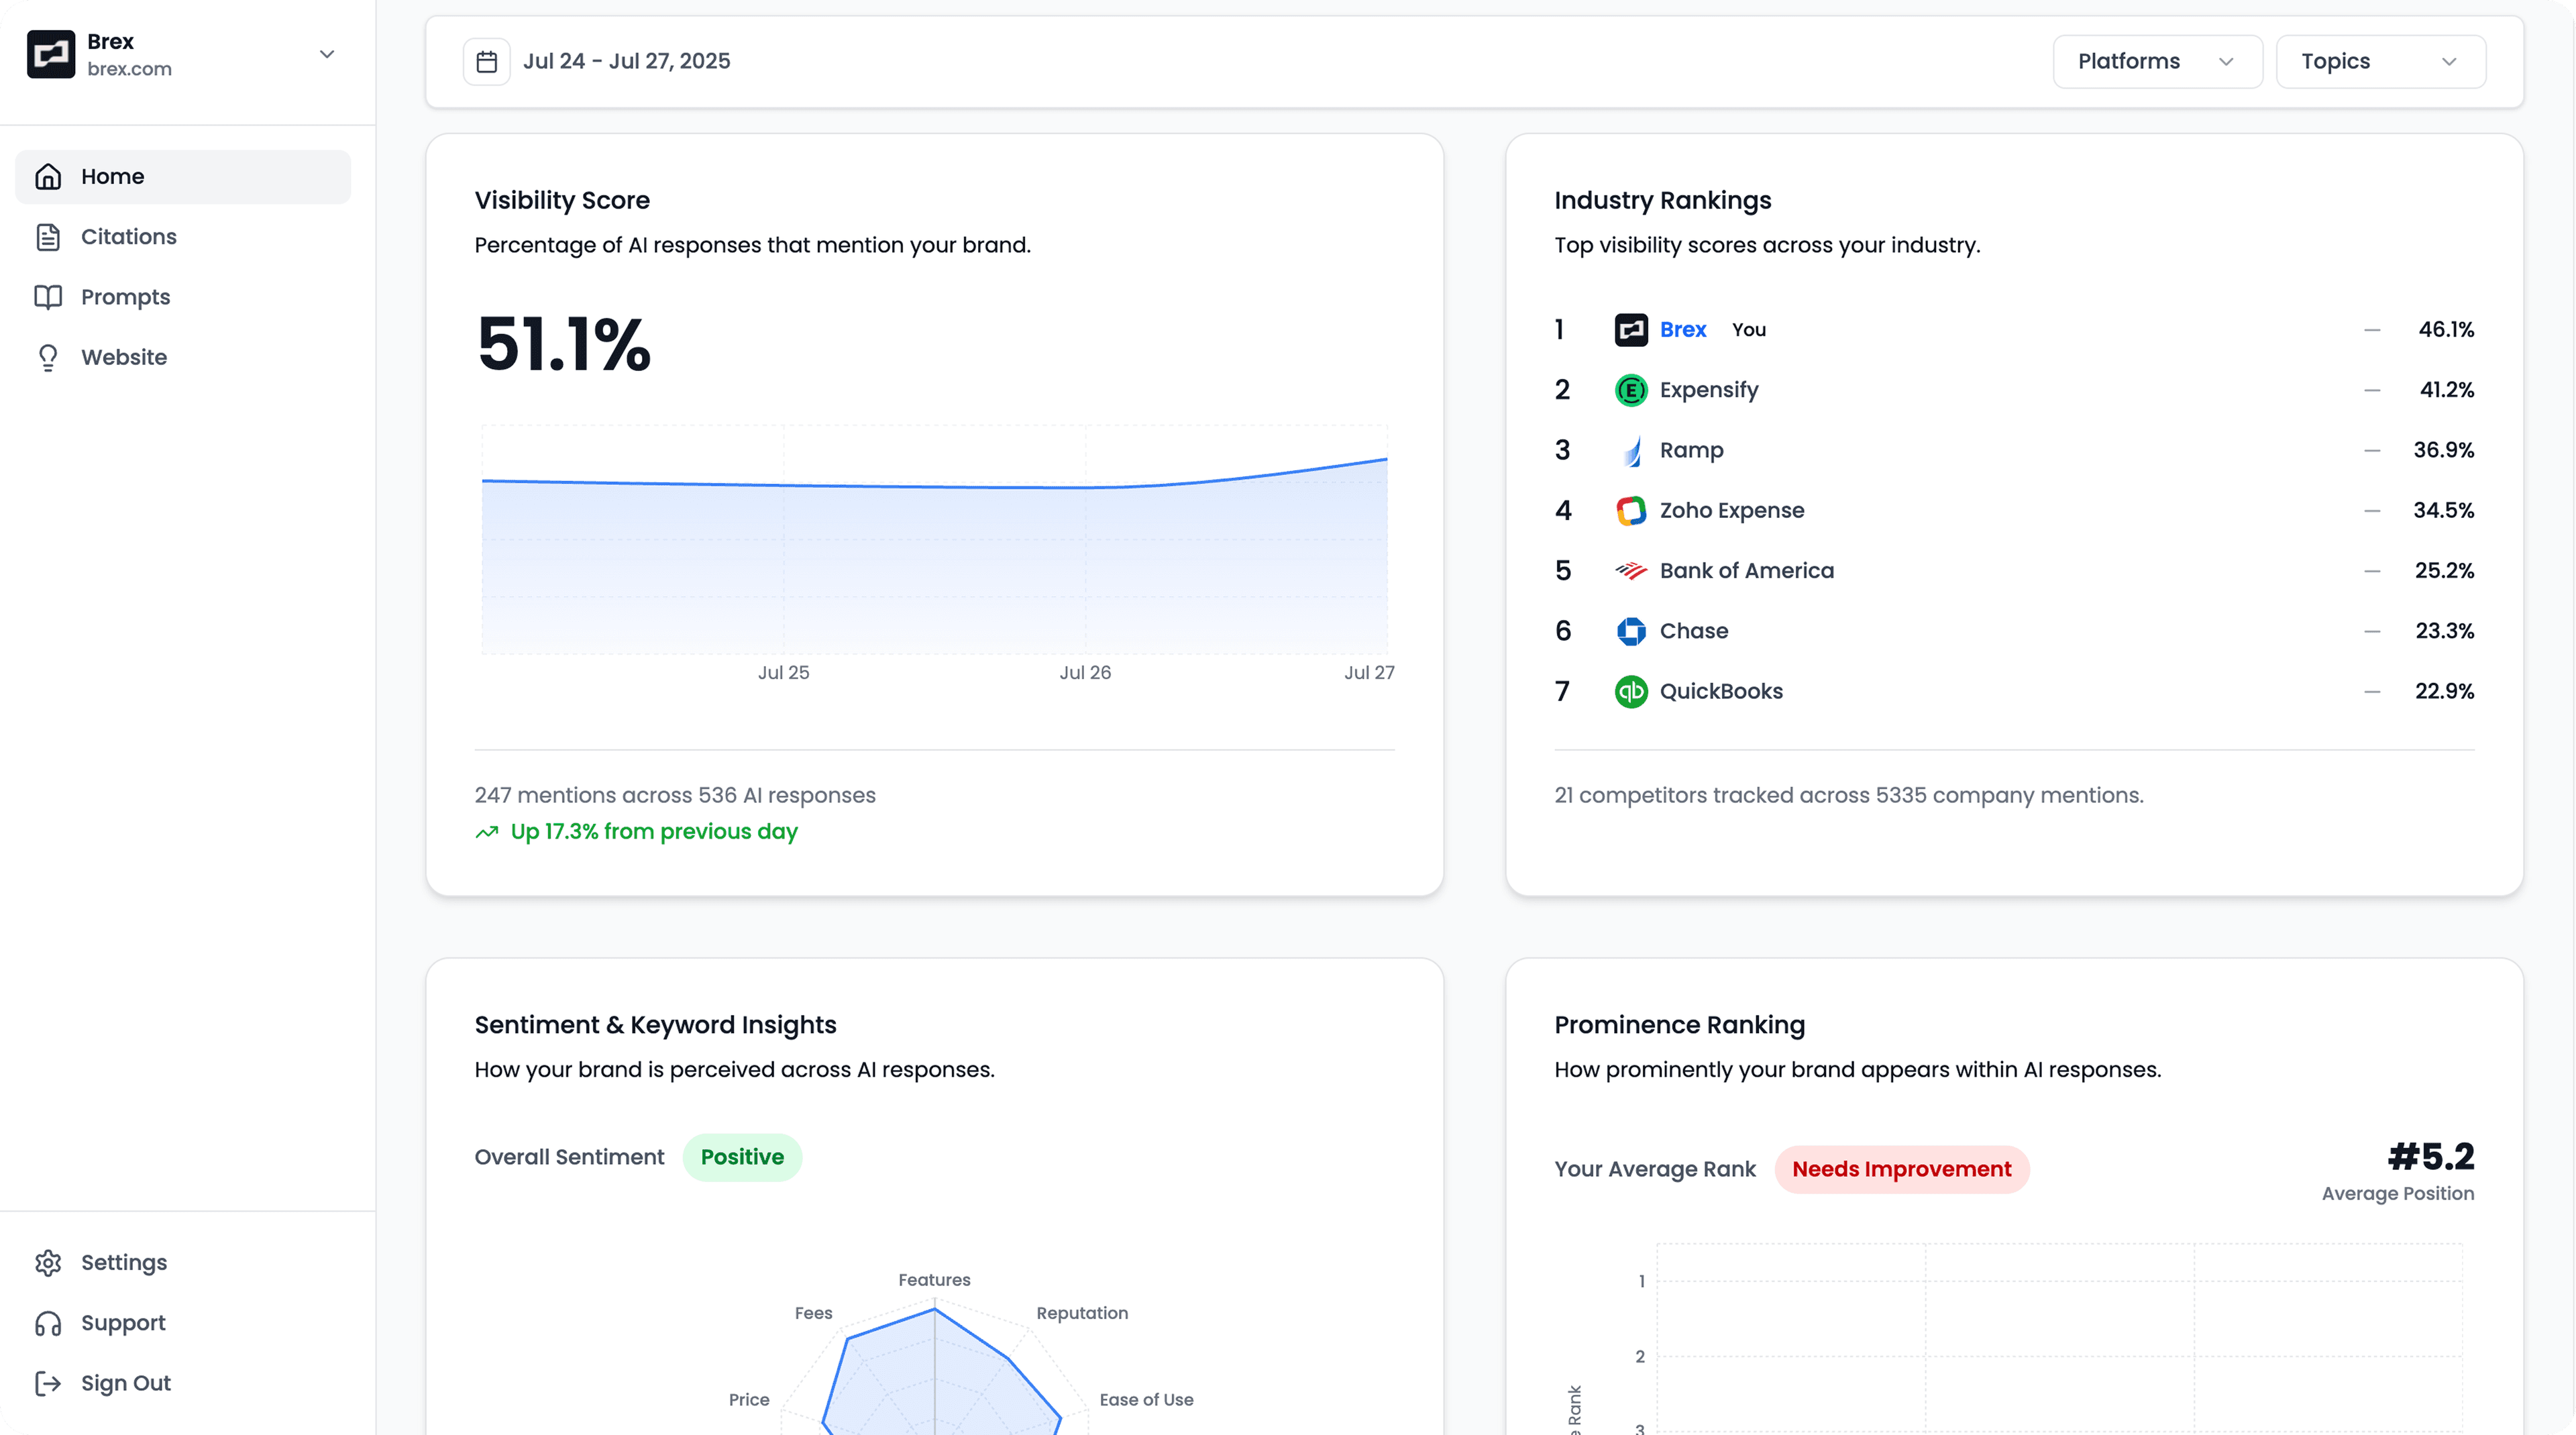Open the Topics dropdown
2576x1435 pixels.
click(2380, 61)
